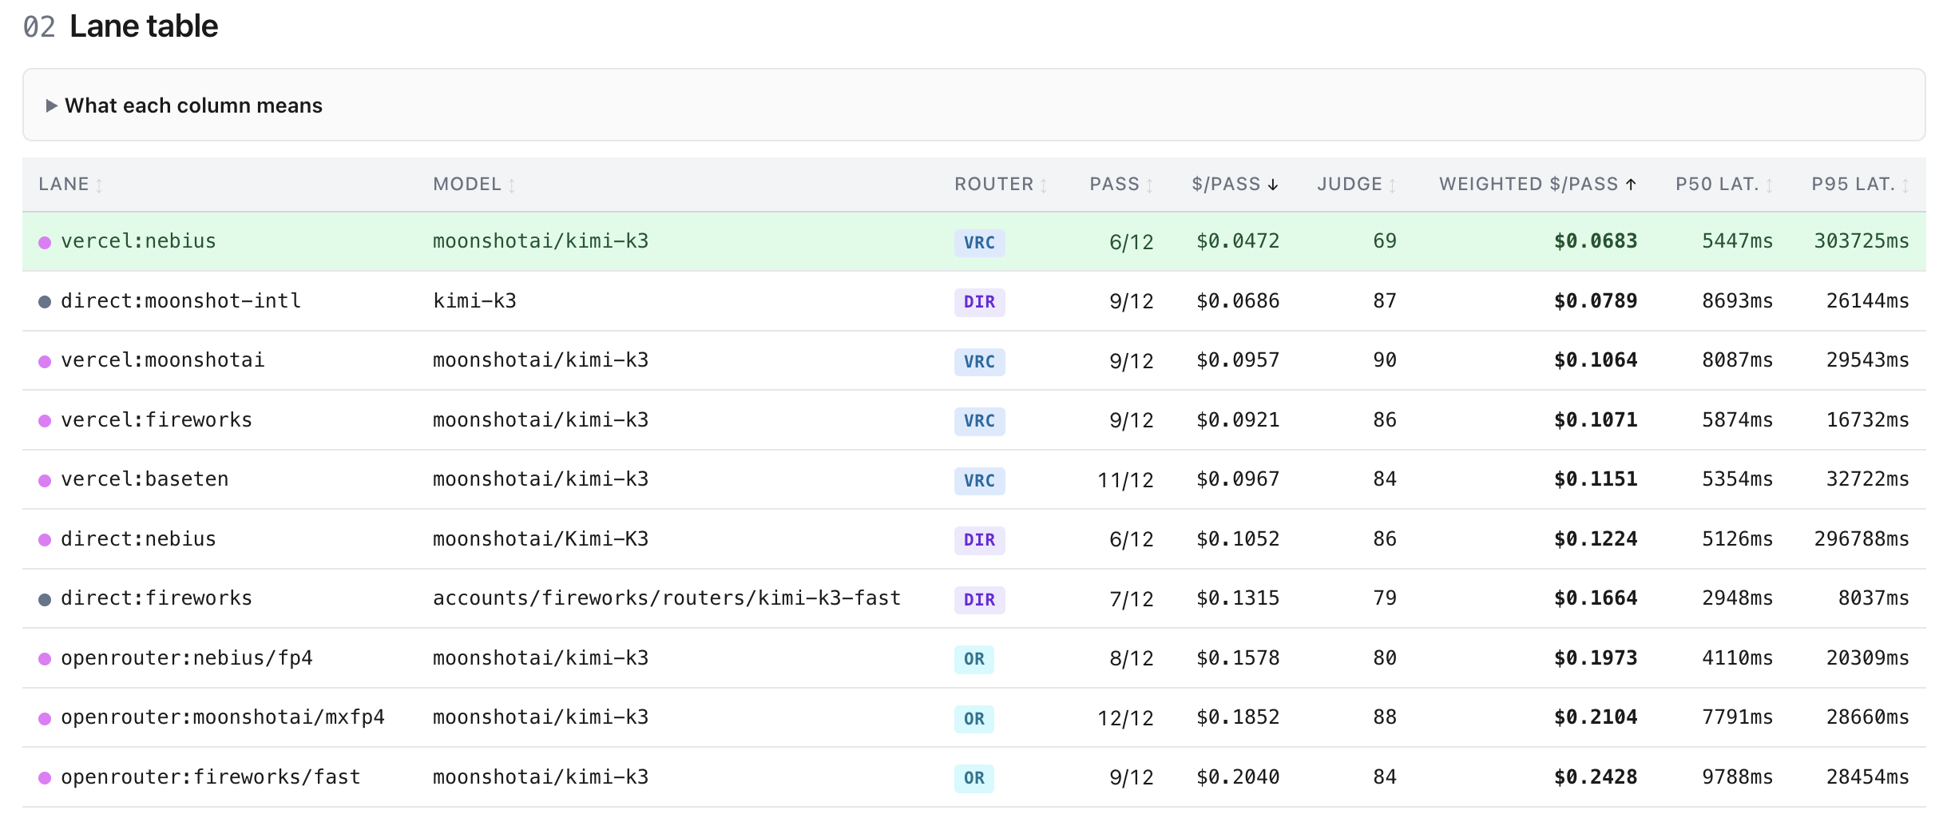Click P50 latency 2948ms
The height and width of the screenshot is (826, 1947).
pyautogui.click(x=1737, y=598)
